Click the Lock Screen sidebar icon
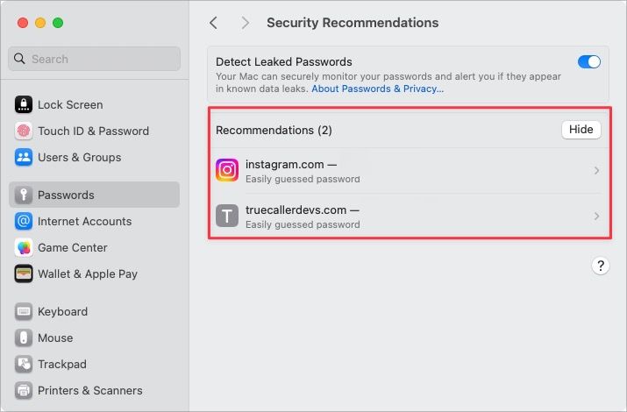The image size is (627, 412). pos(24,105)
